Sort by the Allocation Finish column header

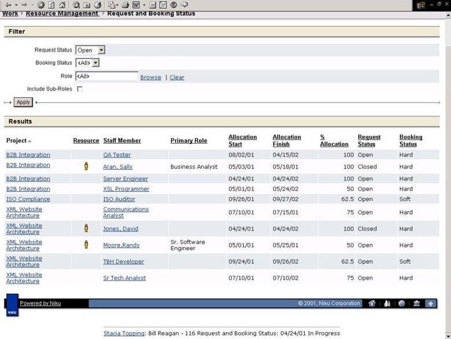click(x=287, y=141)
